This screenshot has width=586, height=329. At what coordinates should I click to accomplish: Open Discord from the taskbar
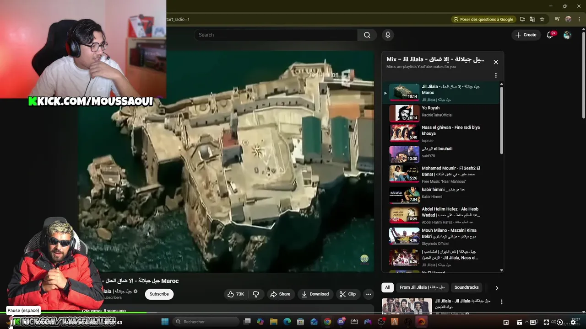pos(341,322)
